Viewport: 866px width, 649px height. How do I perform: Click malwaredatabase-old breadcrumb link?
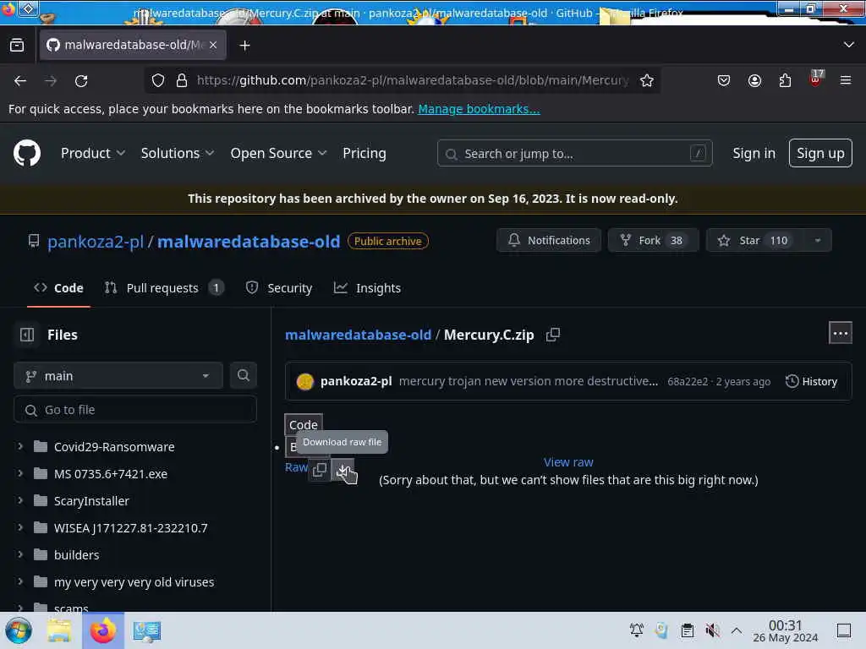pos(358,335)
